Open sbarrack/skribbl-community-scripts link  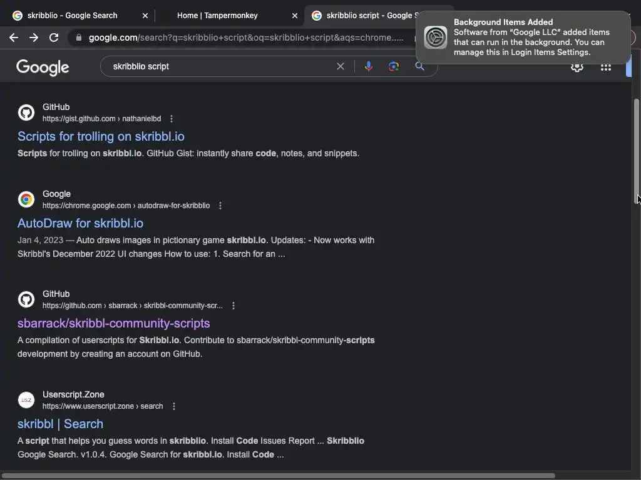click(114, 323)
